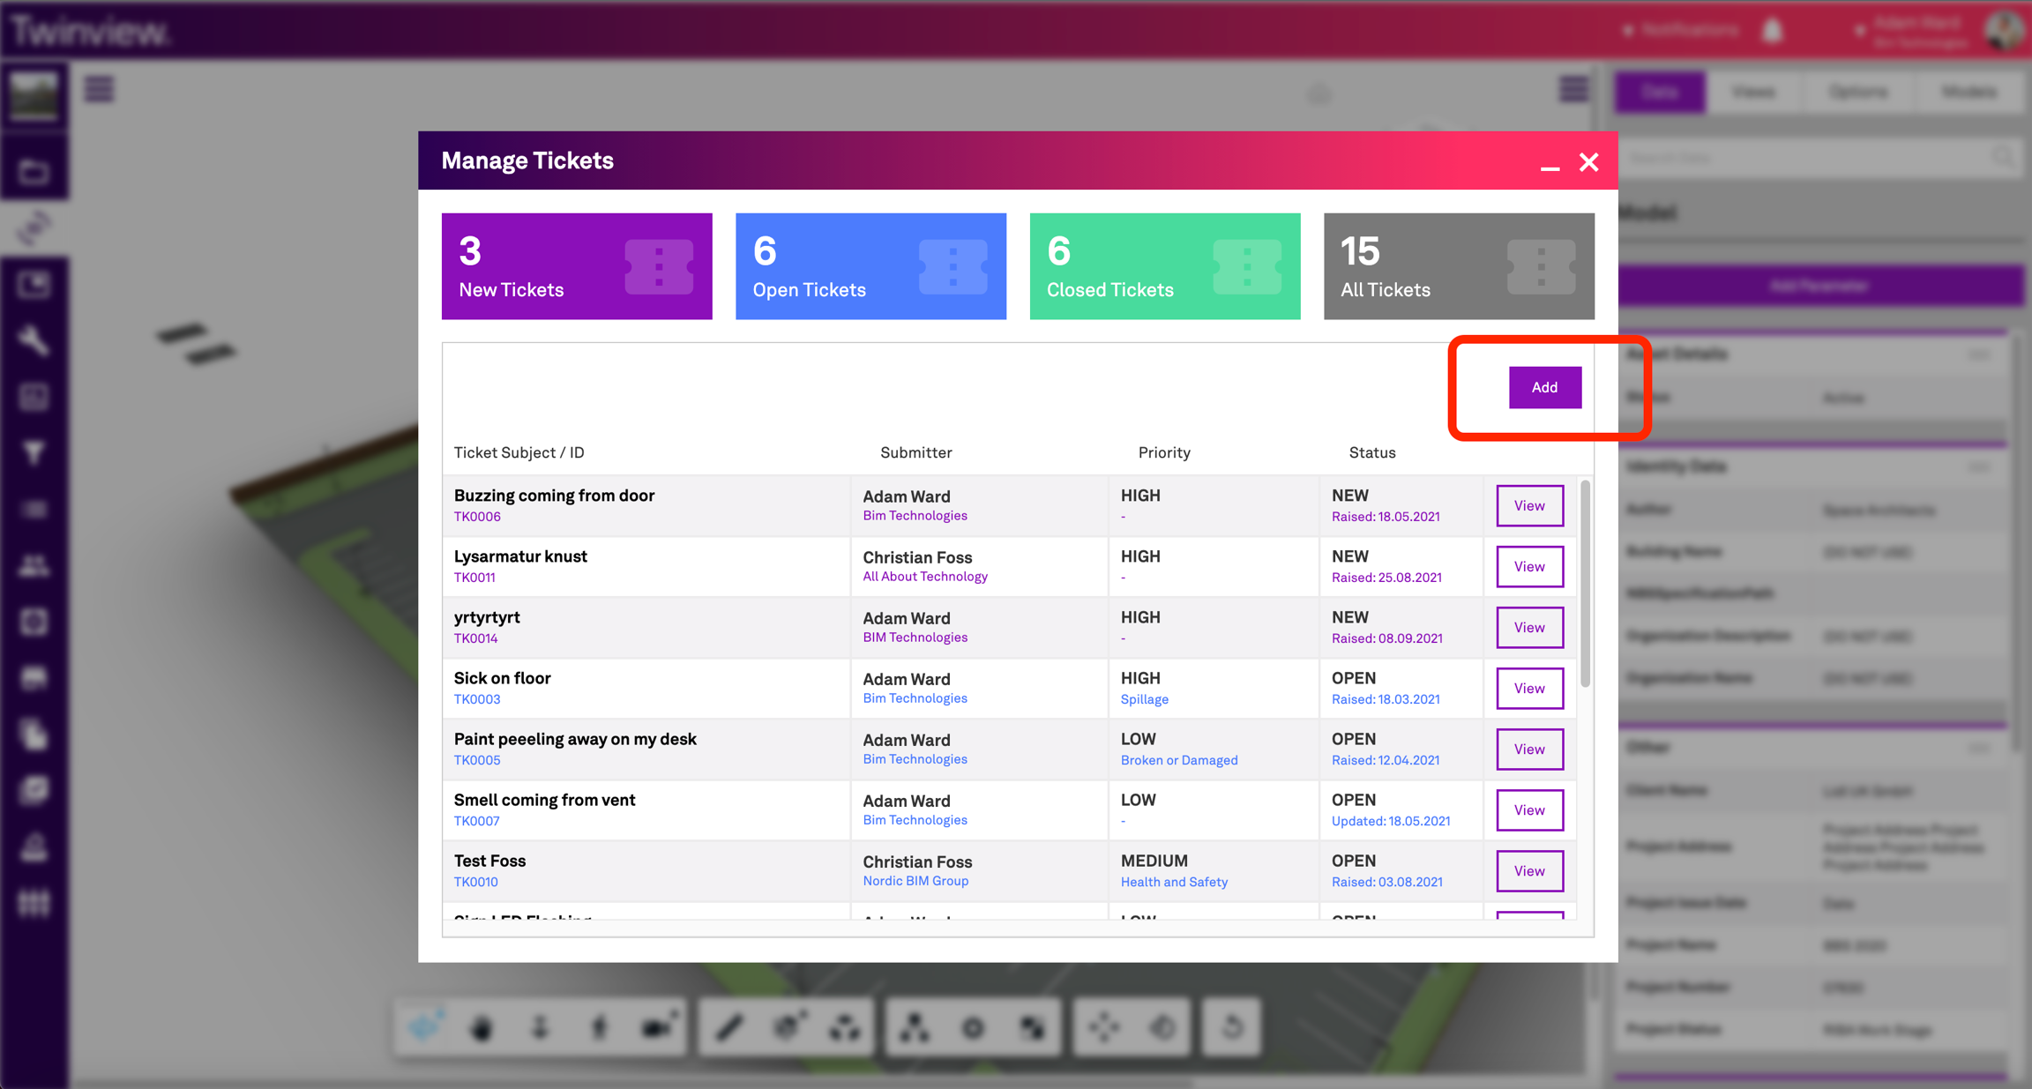The height and width of the screenshot is (1089, 2032).
Task: Click the notifications bell icon
Action: tap(1773, 31)
